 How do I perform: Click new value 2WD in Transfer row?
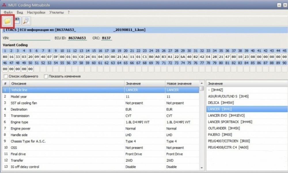(170, 160)
